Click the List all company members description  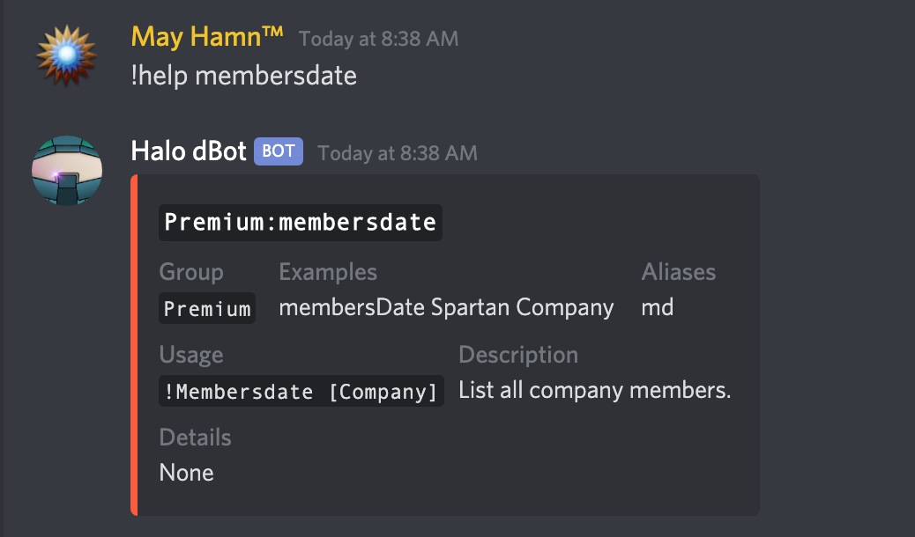pos(594,390)
